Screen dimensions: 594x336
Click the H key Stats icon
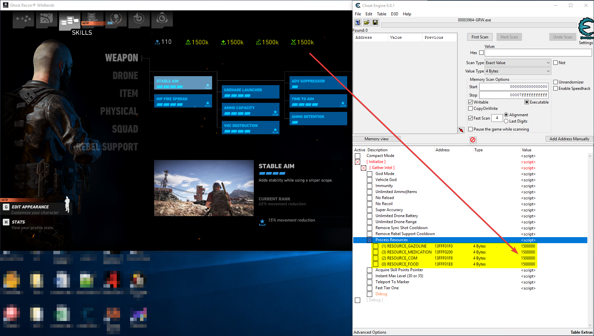[x=6, y=222]
